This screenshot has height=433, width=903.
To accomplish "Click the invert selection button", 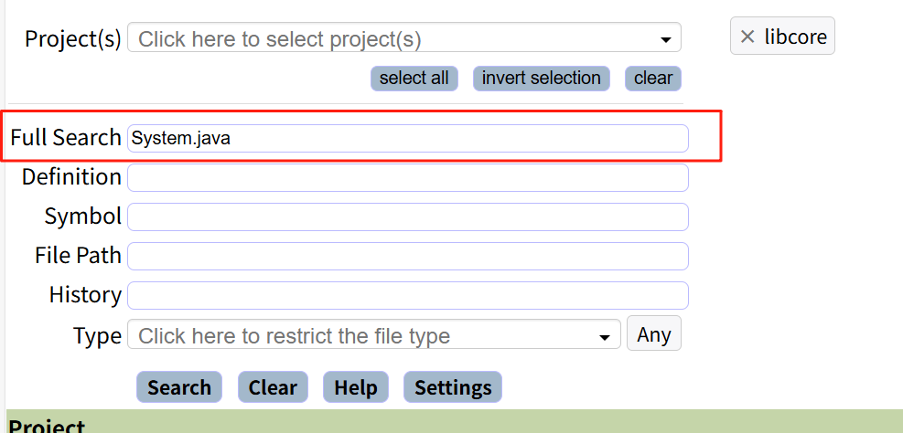I will pos(541,79).
